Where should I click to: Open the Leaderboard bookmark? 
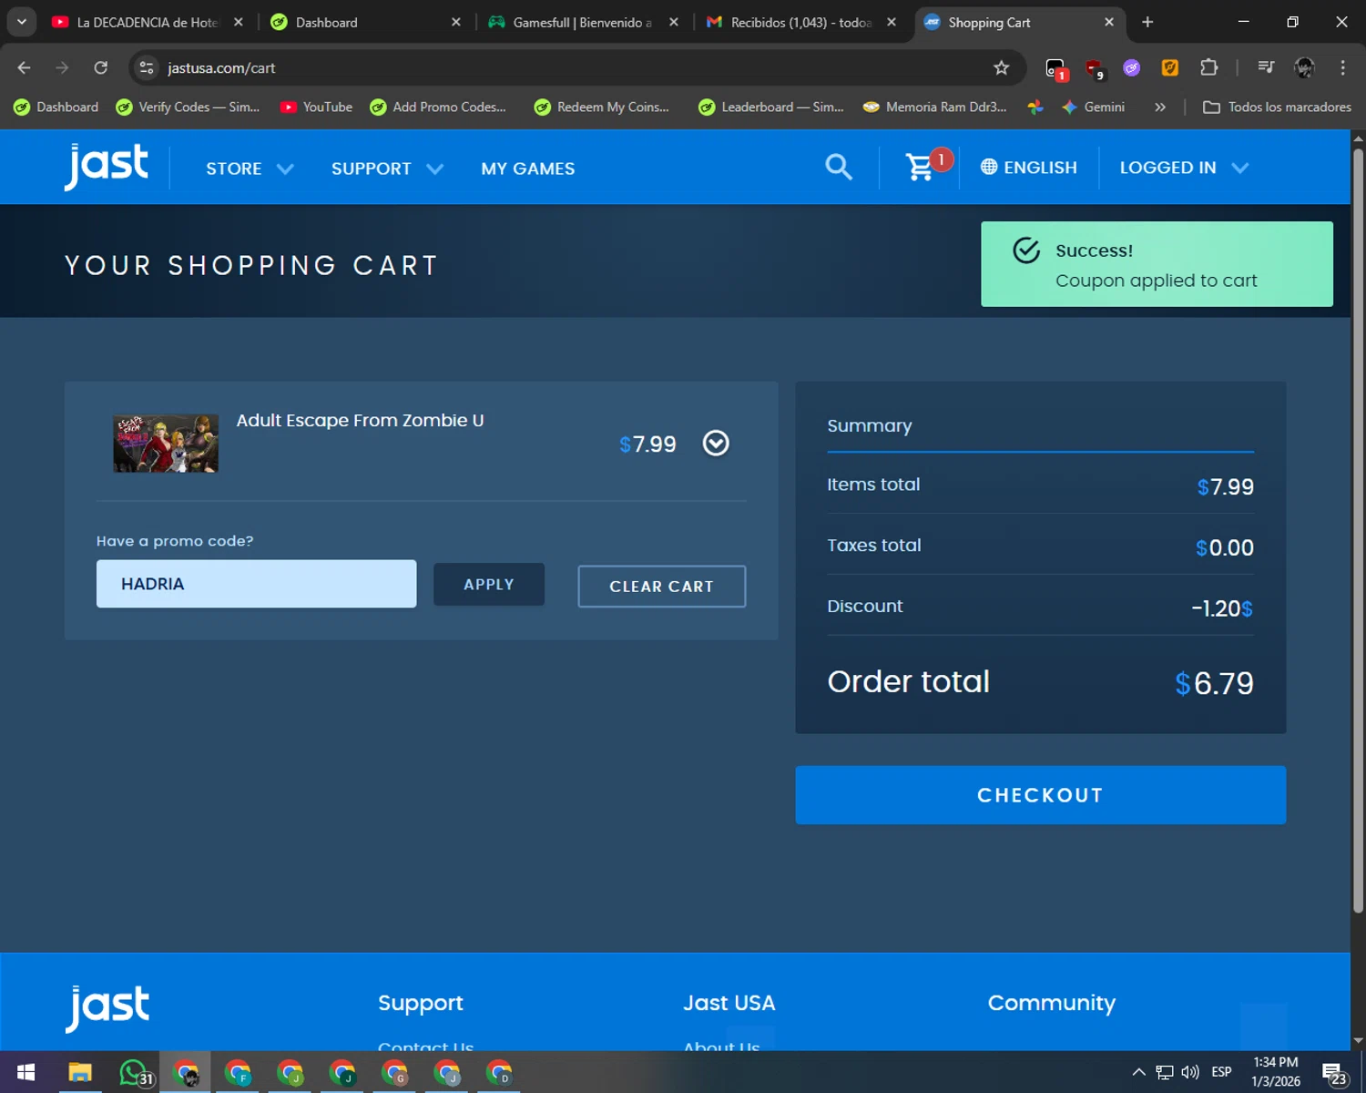pos(771,107)
